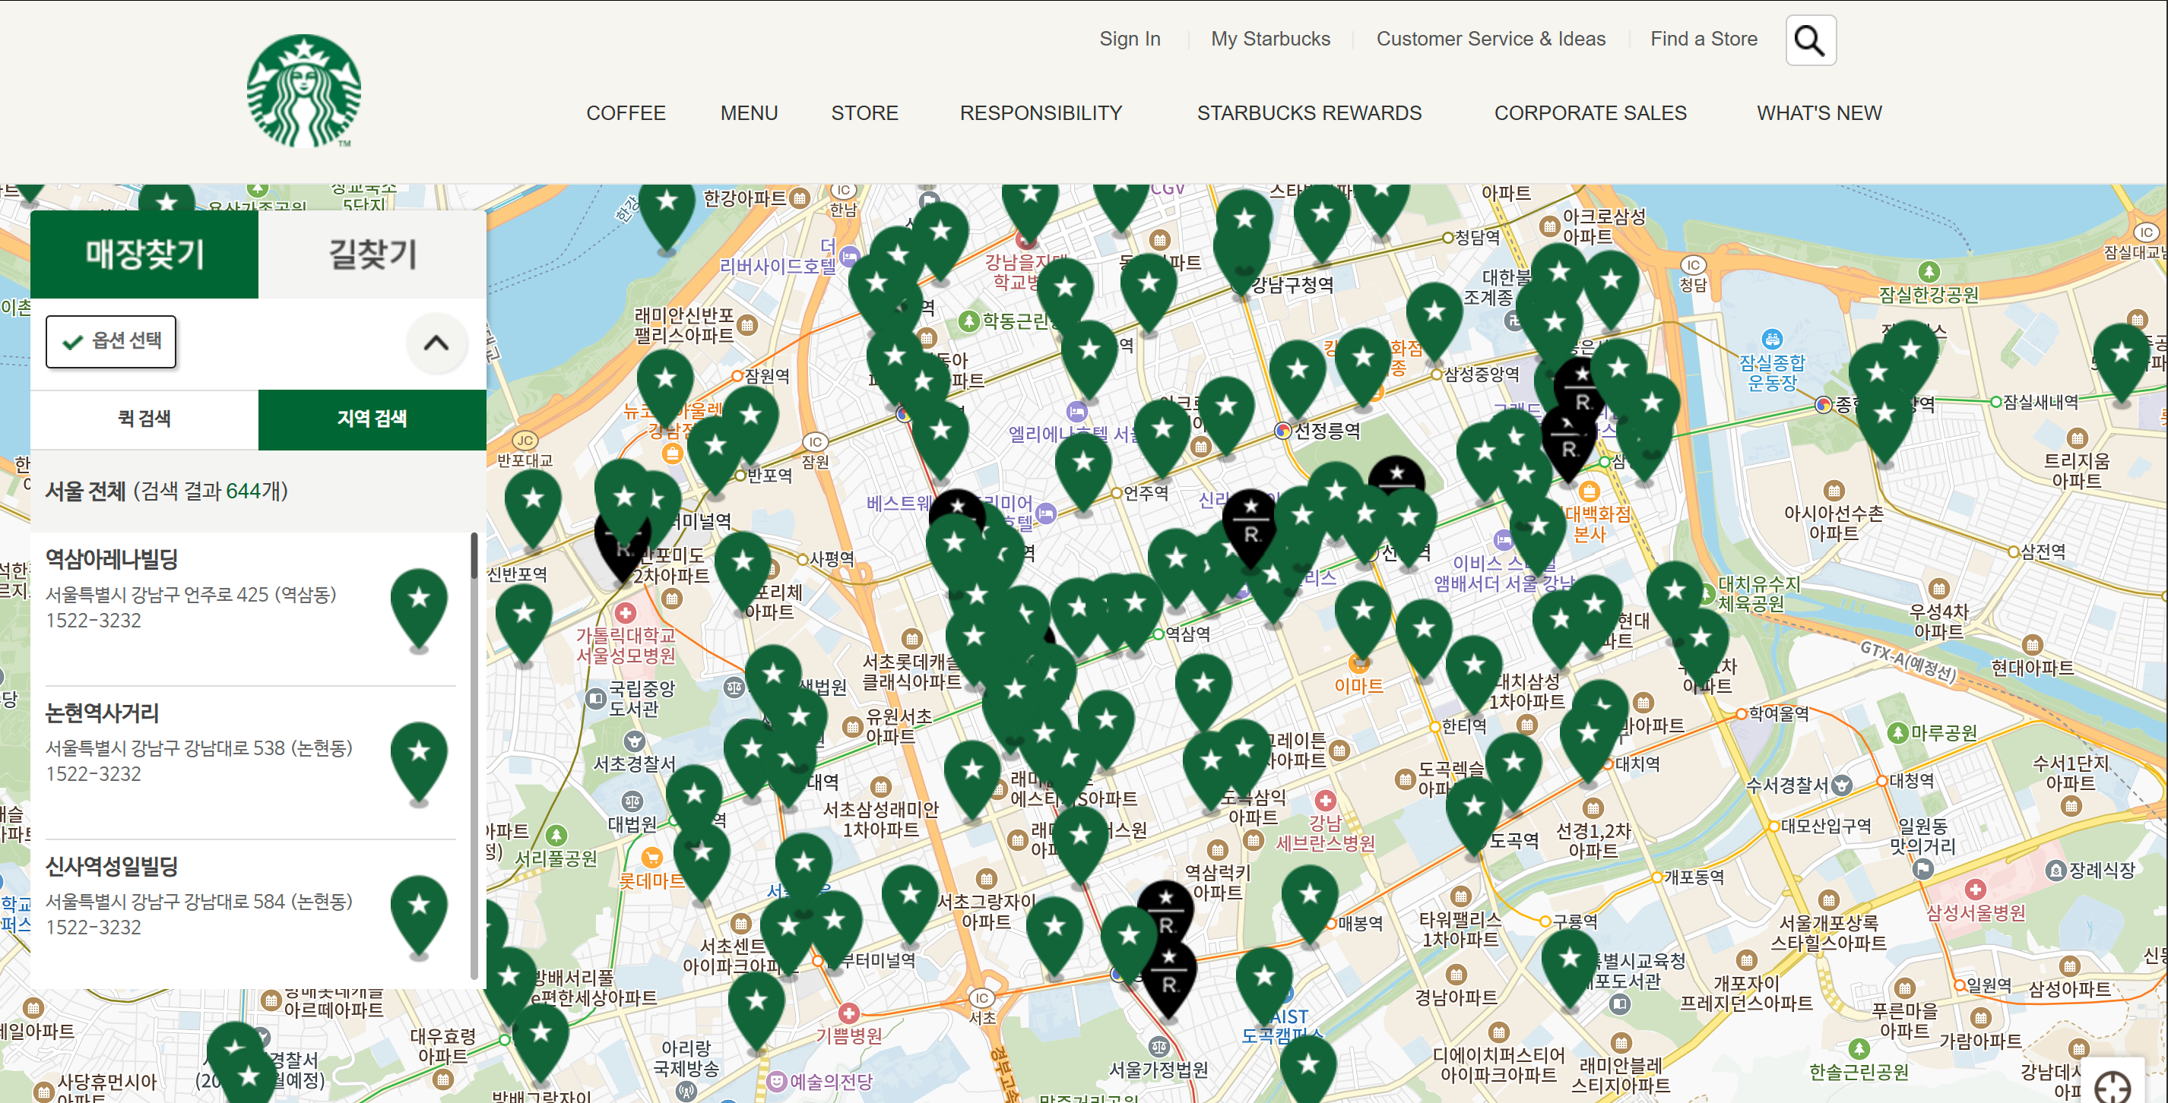Click the map pin beside 역삼아레나빌딩 in the list
This screenshot has width=2168, height=1103.
[419, 609]
